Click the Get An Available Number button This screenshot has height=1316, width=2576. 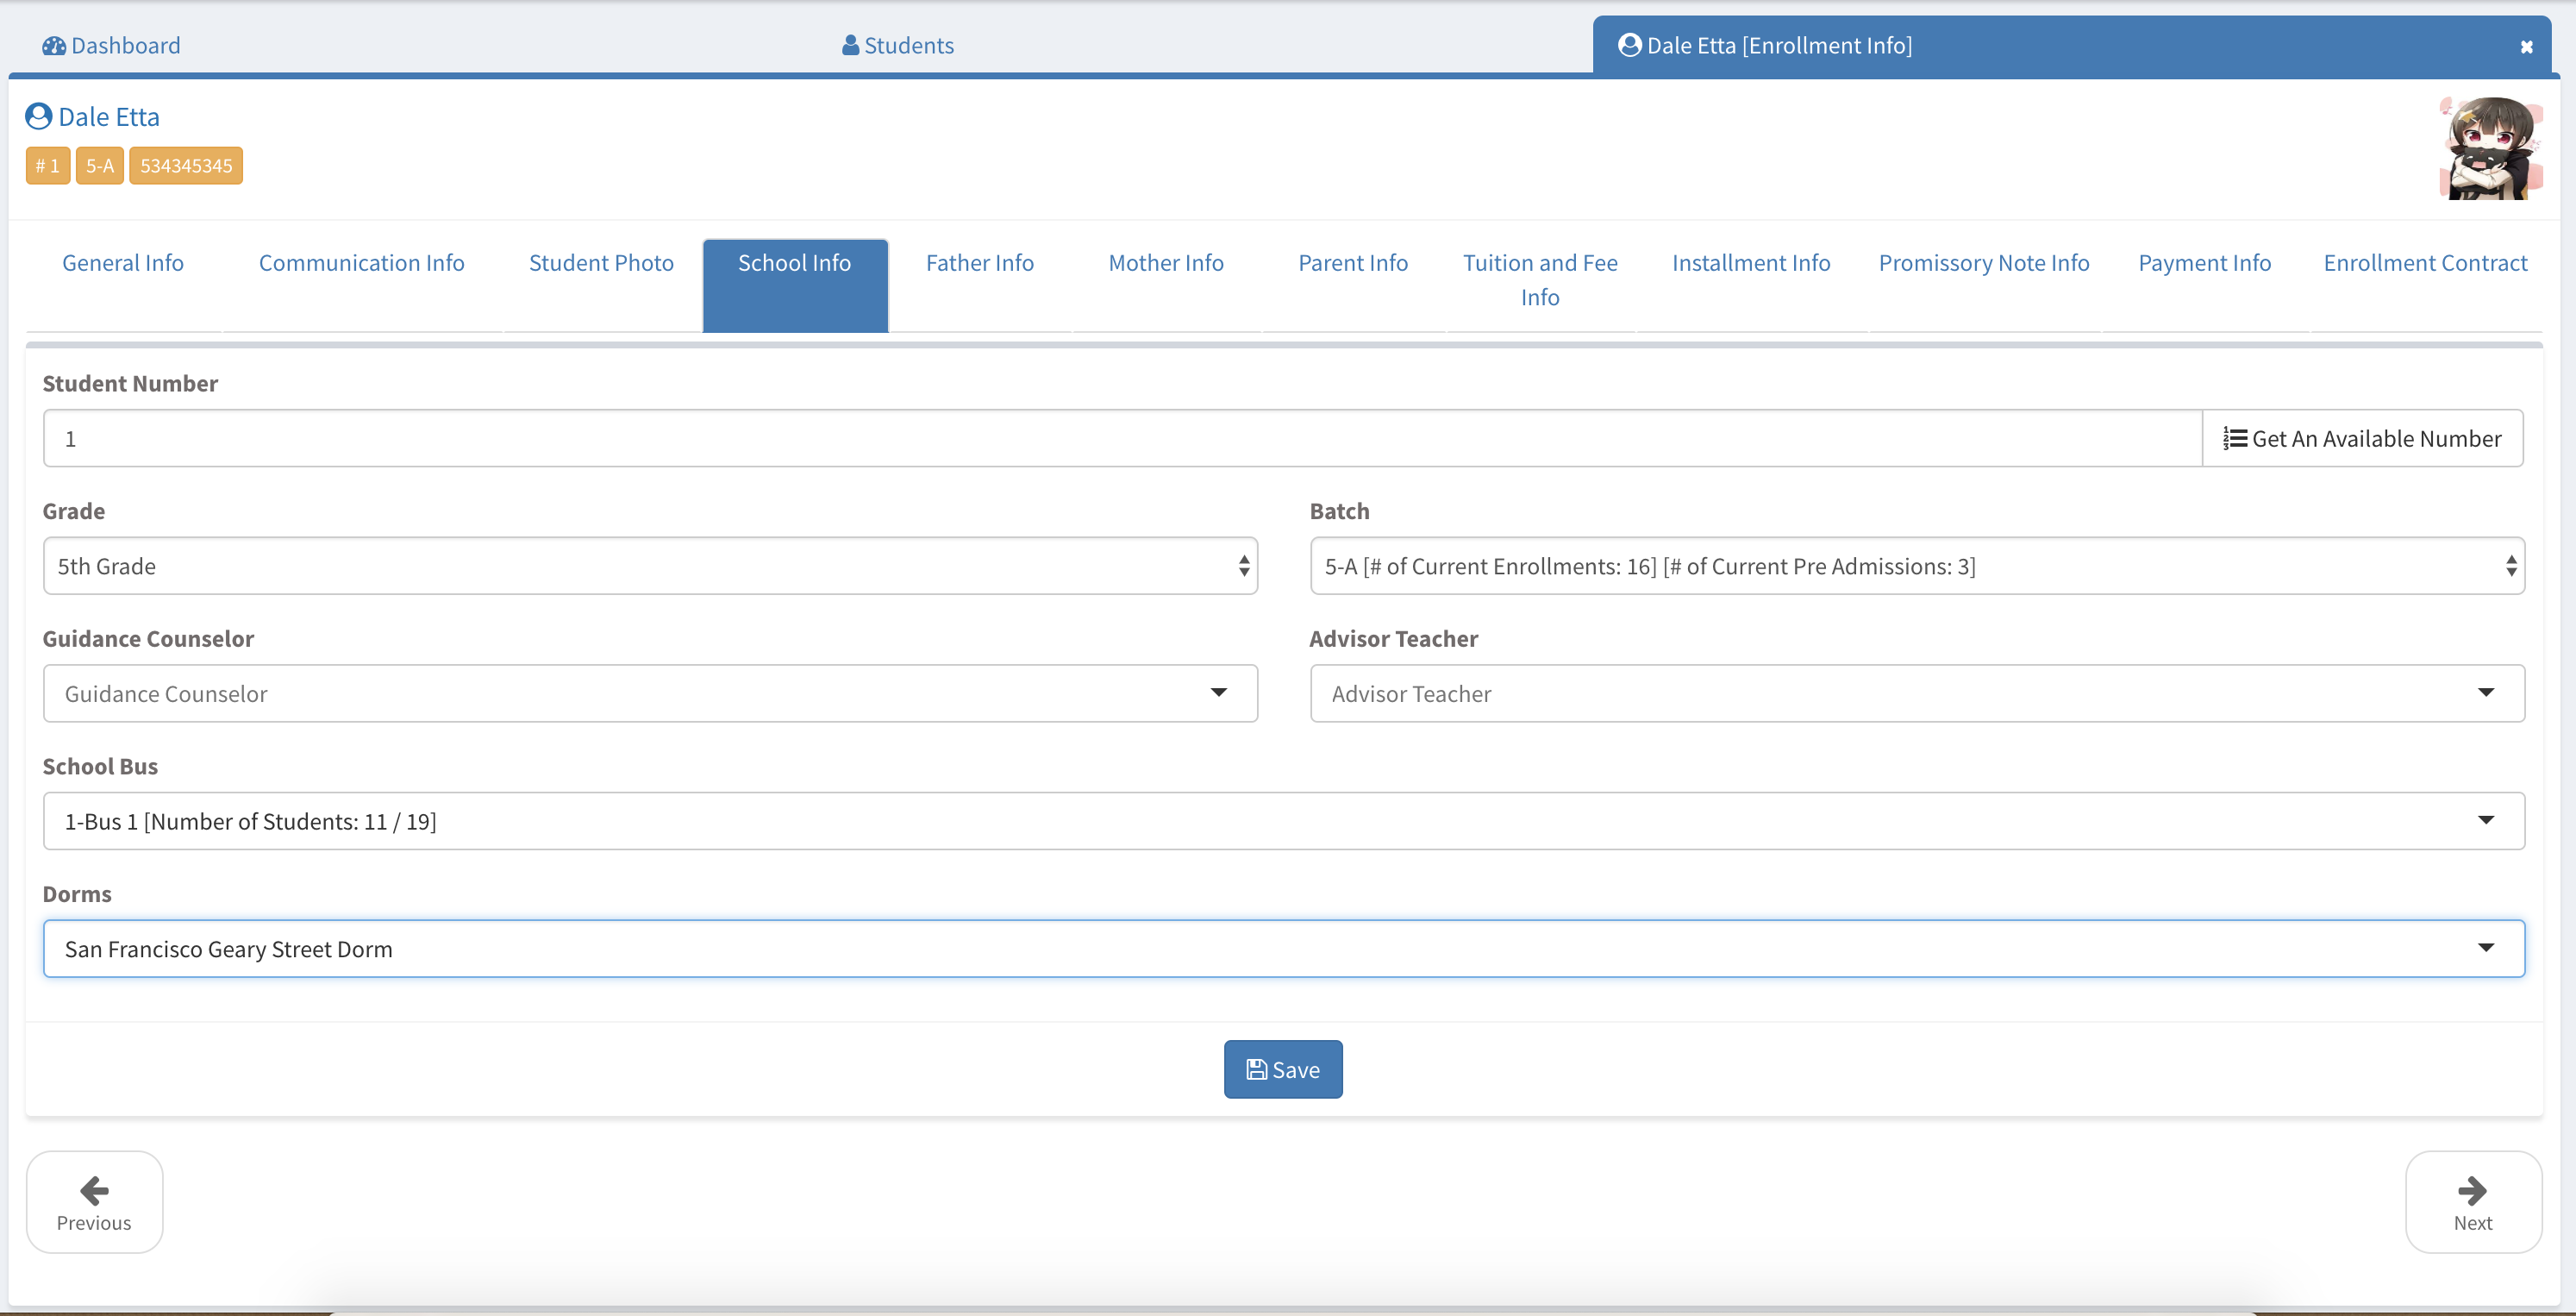(x=2362, y=438)
